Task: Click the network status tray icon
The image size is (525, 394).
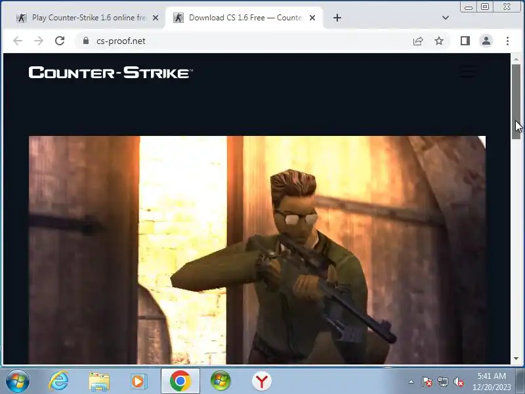Action: [x=442, y=382]
